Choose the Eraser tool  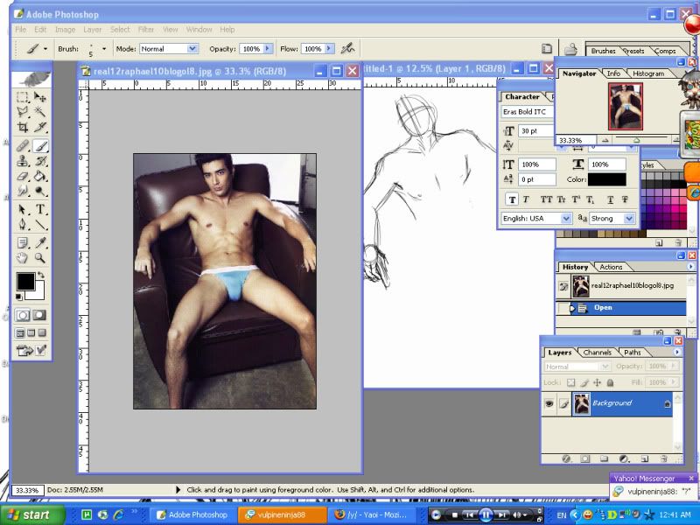click(x=24, y=177)
